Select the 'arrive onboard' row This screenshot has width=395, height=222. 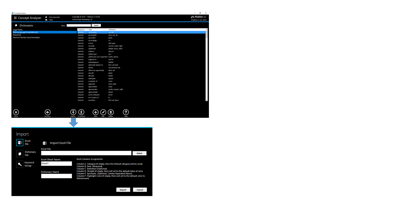click(x=141, y=95)
